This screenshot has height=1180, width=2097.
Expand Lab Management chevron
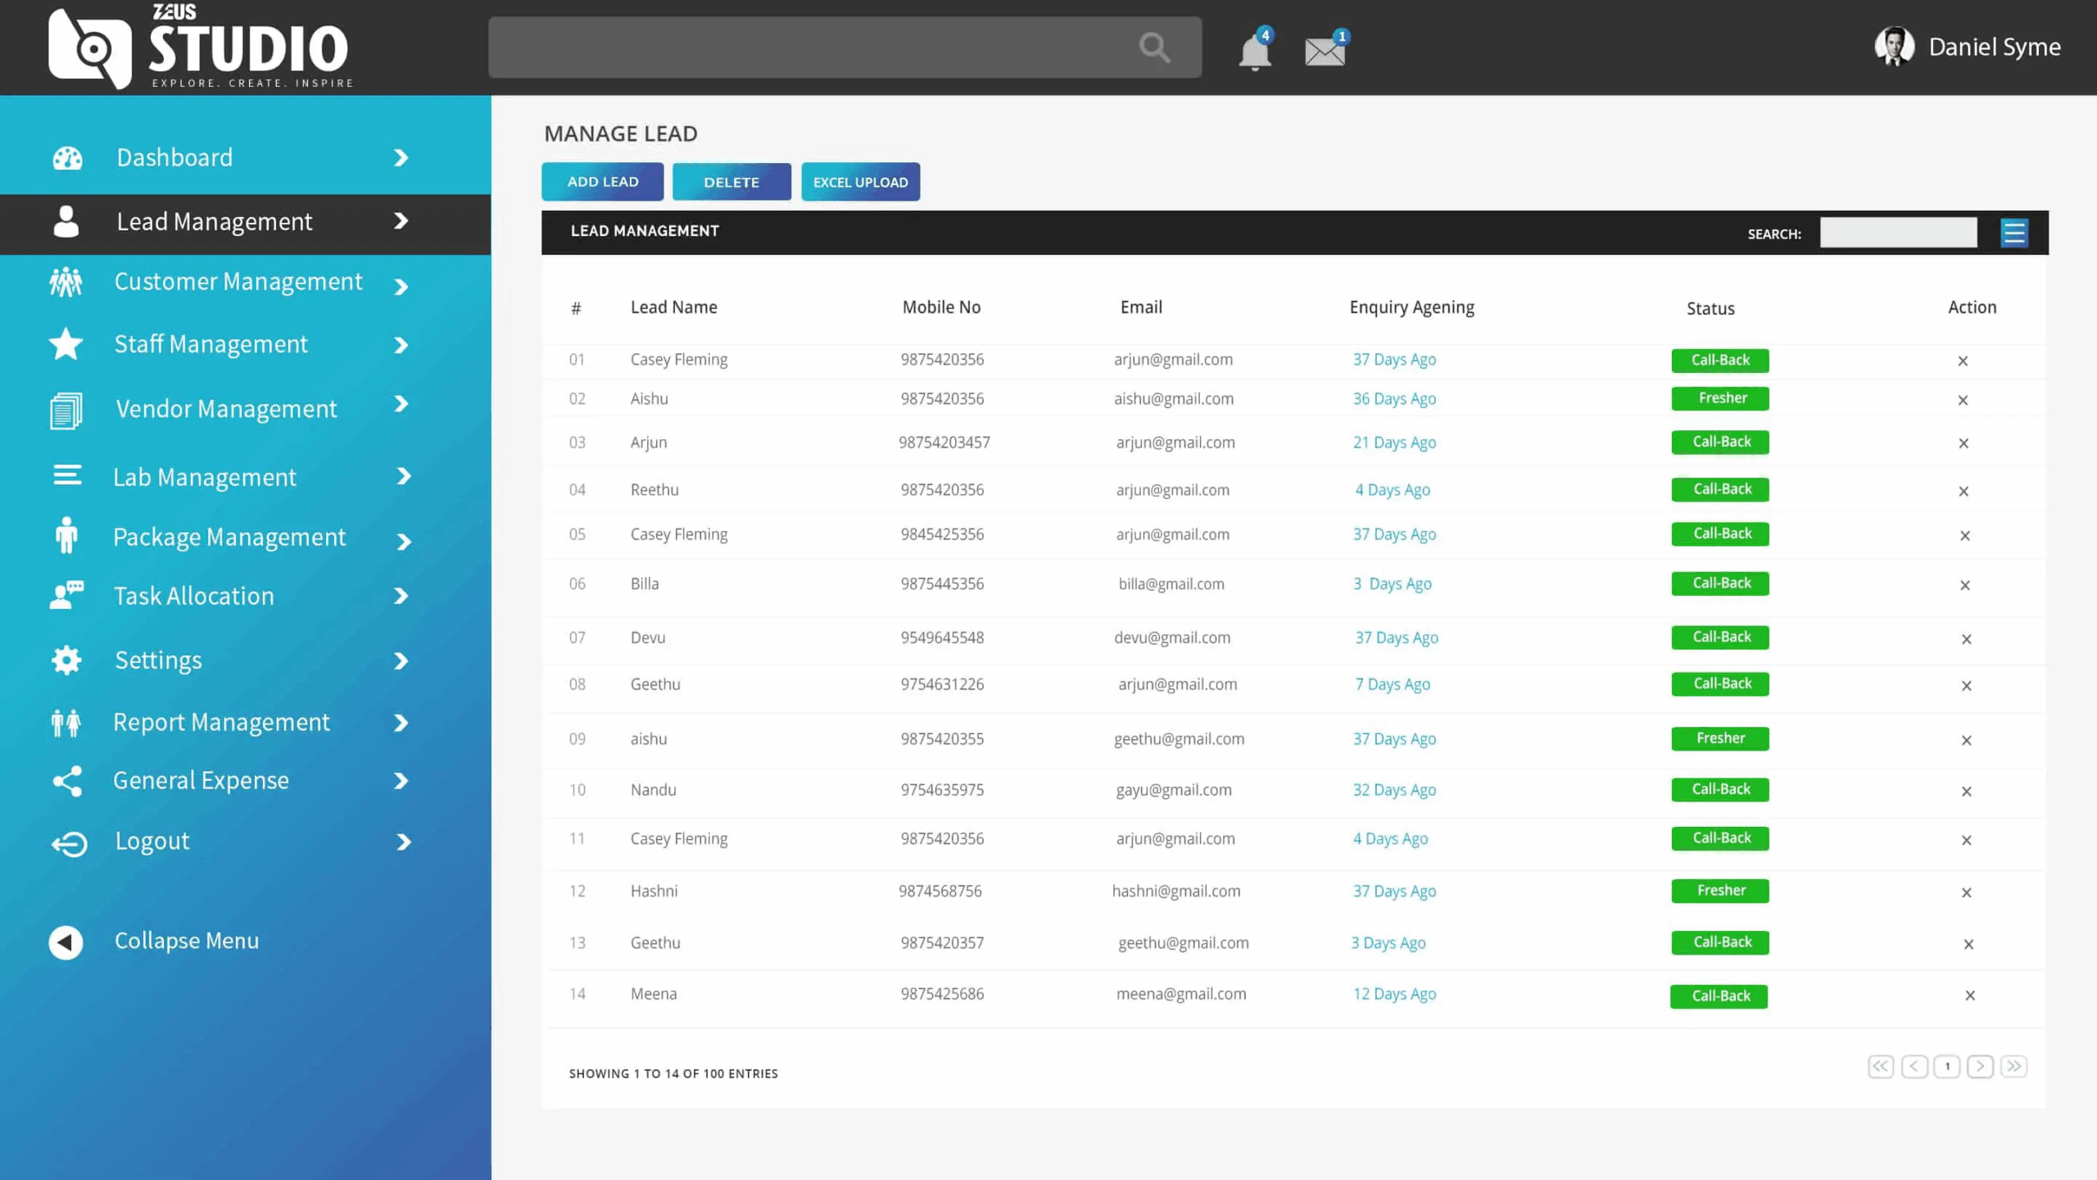(403, 476)
